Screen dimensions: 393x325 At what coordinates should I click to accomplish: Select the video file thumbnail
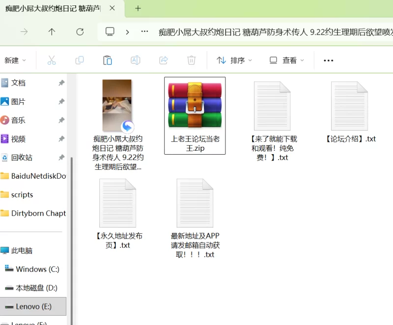[x=117, y=106]
